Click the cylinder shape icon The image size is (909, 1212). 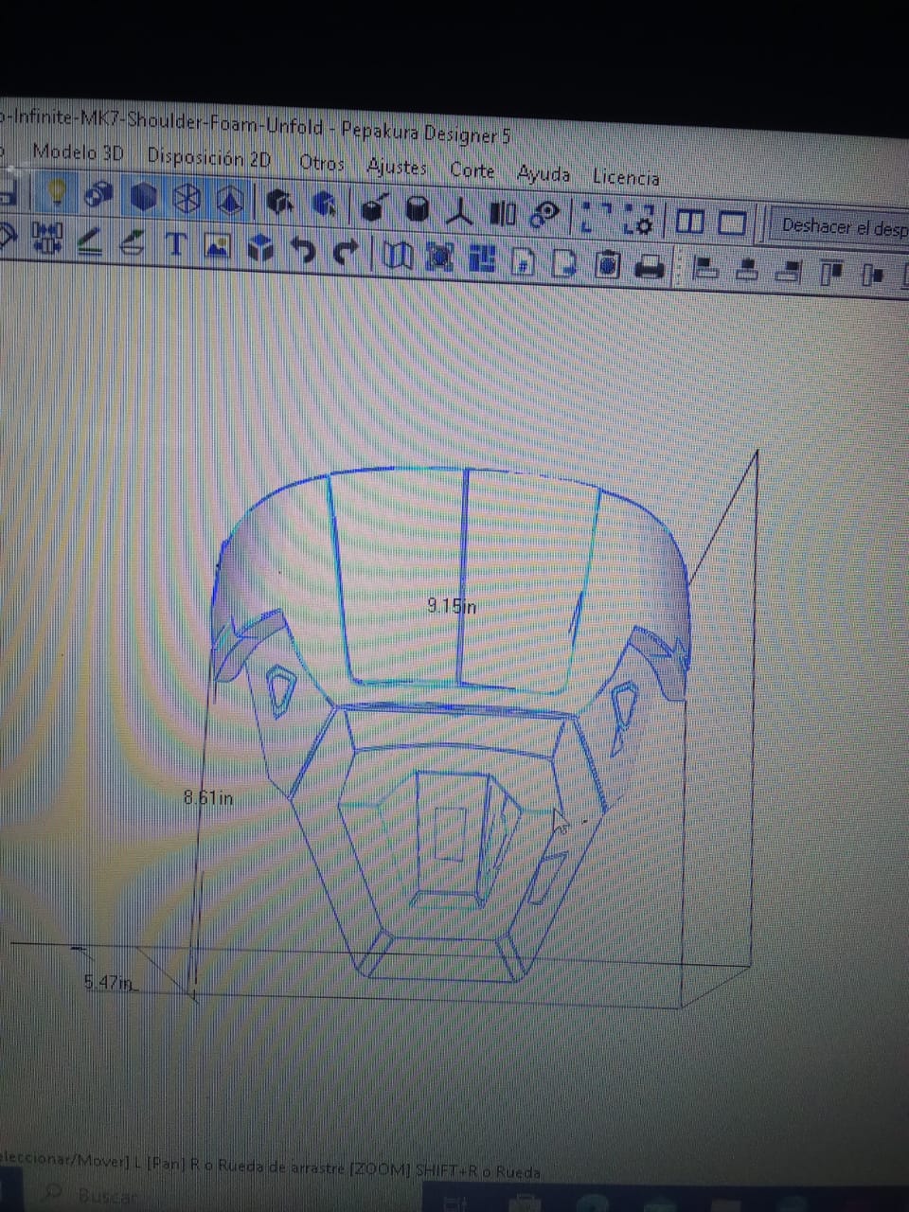pos(418,209)
